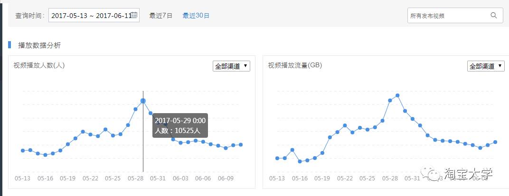Open 全部渠道 dropdown on 视频播放流量 chart
Viewport: 509px width, 196px height.
[486, 66]
